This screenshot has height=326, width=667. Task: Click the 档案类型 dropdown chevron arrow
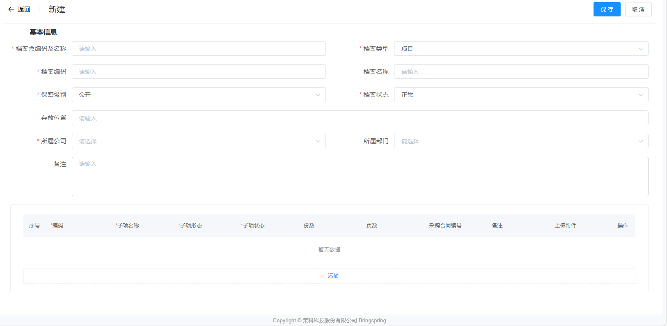pos(640,49)
